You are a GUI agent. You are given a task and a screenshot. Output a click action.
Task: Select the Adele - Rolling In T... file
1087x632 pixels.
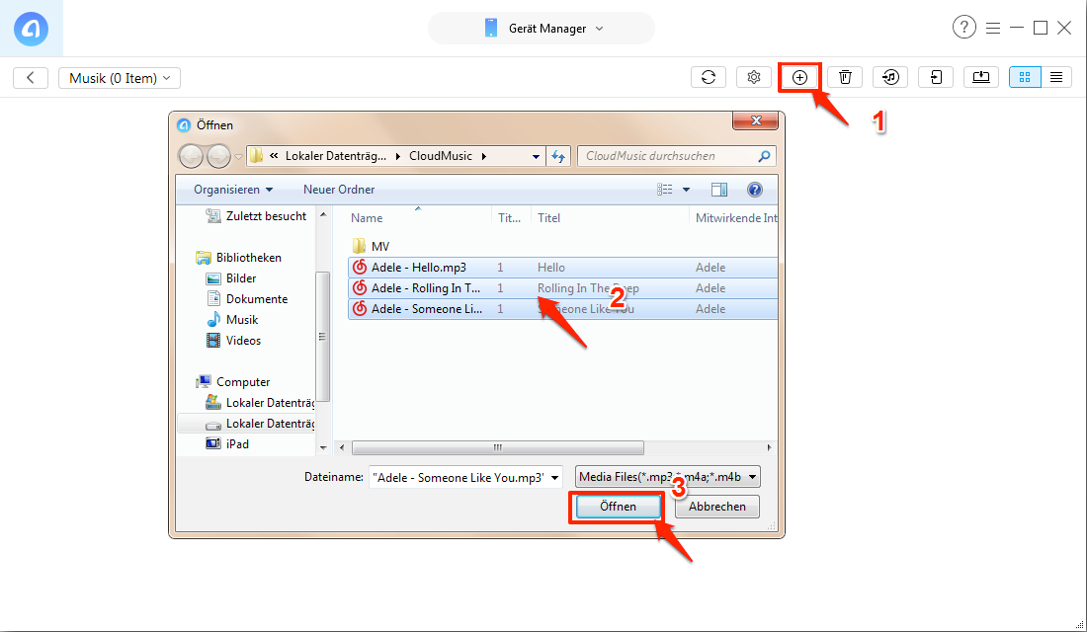(x=563, y=288)
